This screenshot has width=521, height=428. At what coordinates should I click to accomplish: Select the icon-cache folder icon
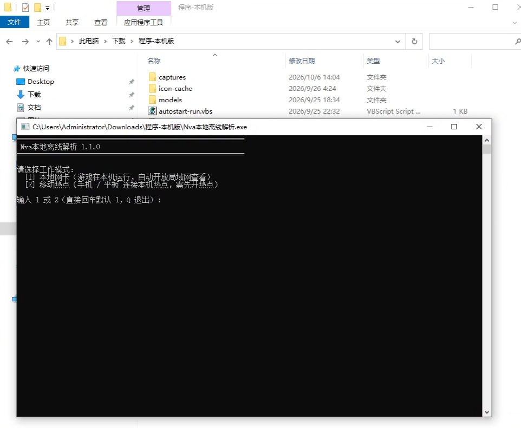coord(152,88)
